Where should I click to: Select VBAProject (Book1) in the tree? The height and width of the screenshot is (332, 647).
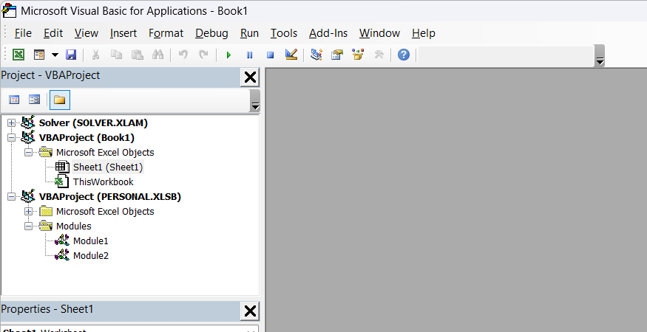87,137
